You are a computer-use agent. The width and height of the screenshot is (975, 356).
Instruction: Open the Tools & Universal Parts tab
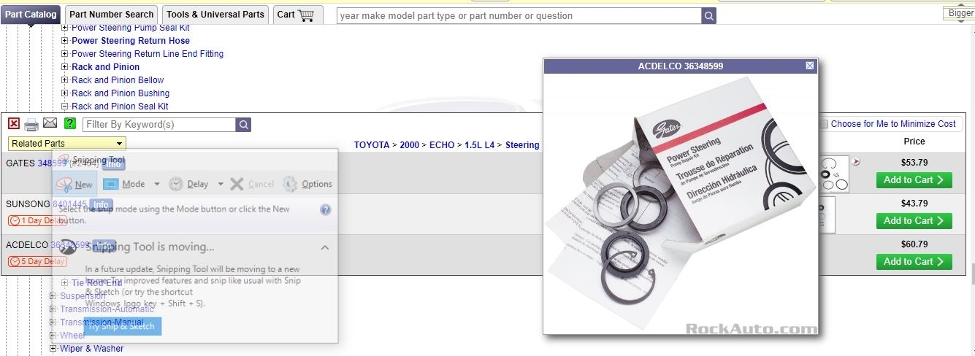pos(215,14)
